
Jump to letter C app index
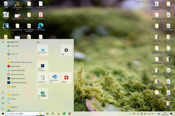[9, 91]
